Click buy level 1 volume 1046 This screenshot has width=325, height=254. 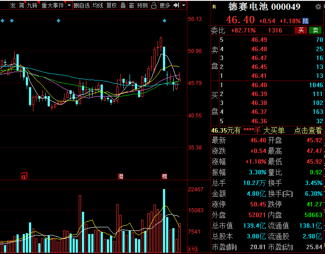click(x=316, y=85)
